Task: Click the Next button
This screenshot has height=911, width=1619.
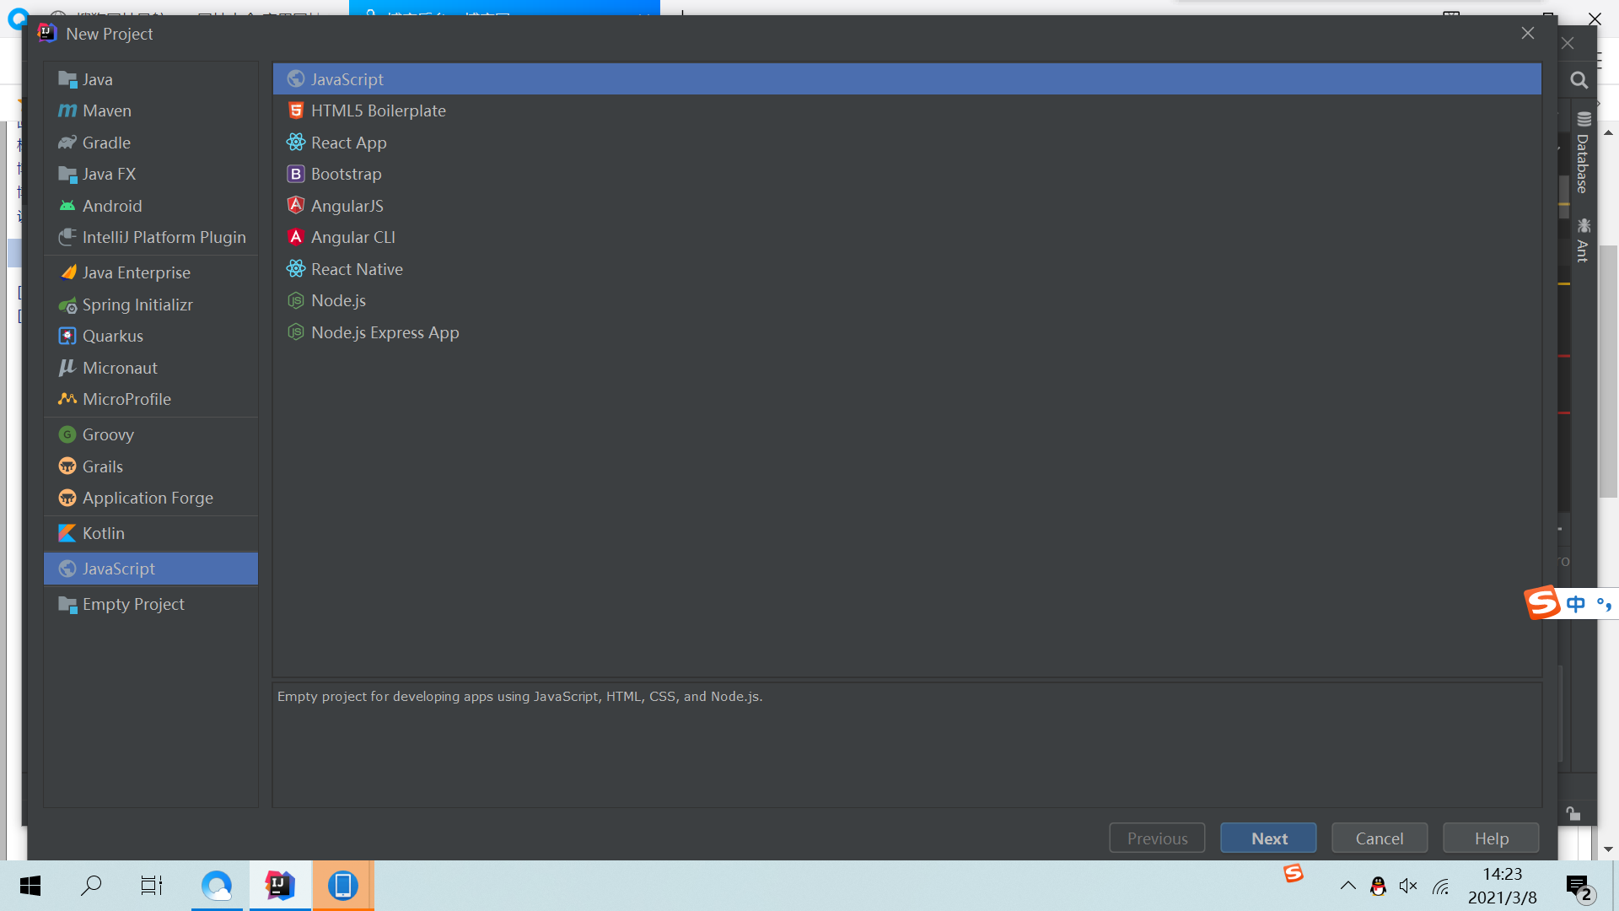Action: (x=1268, y=838)
